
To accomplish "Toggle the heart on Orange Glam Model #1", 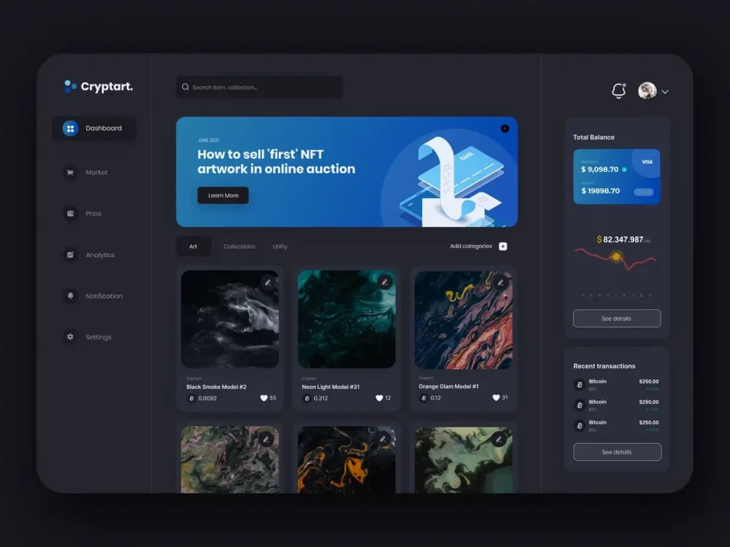I will coord(497,397).
